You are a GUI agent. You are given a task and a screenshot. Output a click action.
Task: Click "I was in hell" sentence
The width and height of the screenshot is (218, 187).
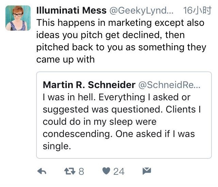pyautogui.click(x=70, y=97)
